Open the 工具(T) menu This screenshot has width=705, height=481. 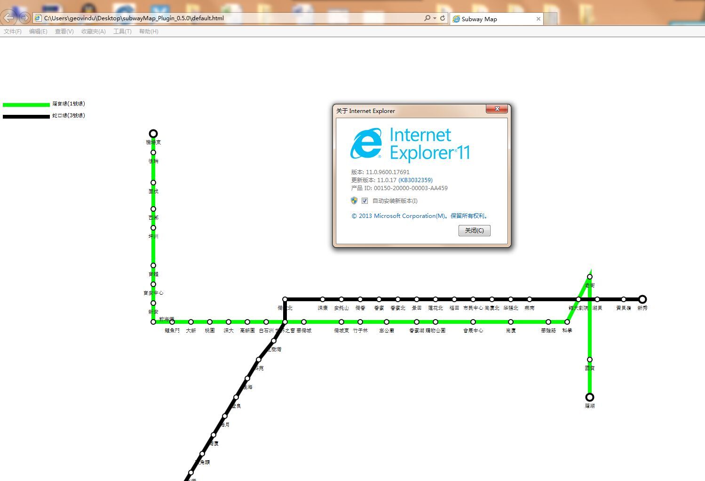(x=122, y=32)
